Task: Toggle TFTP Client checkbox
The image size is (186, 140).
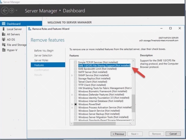Action: tap(75, 85)
